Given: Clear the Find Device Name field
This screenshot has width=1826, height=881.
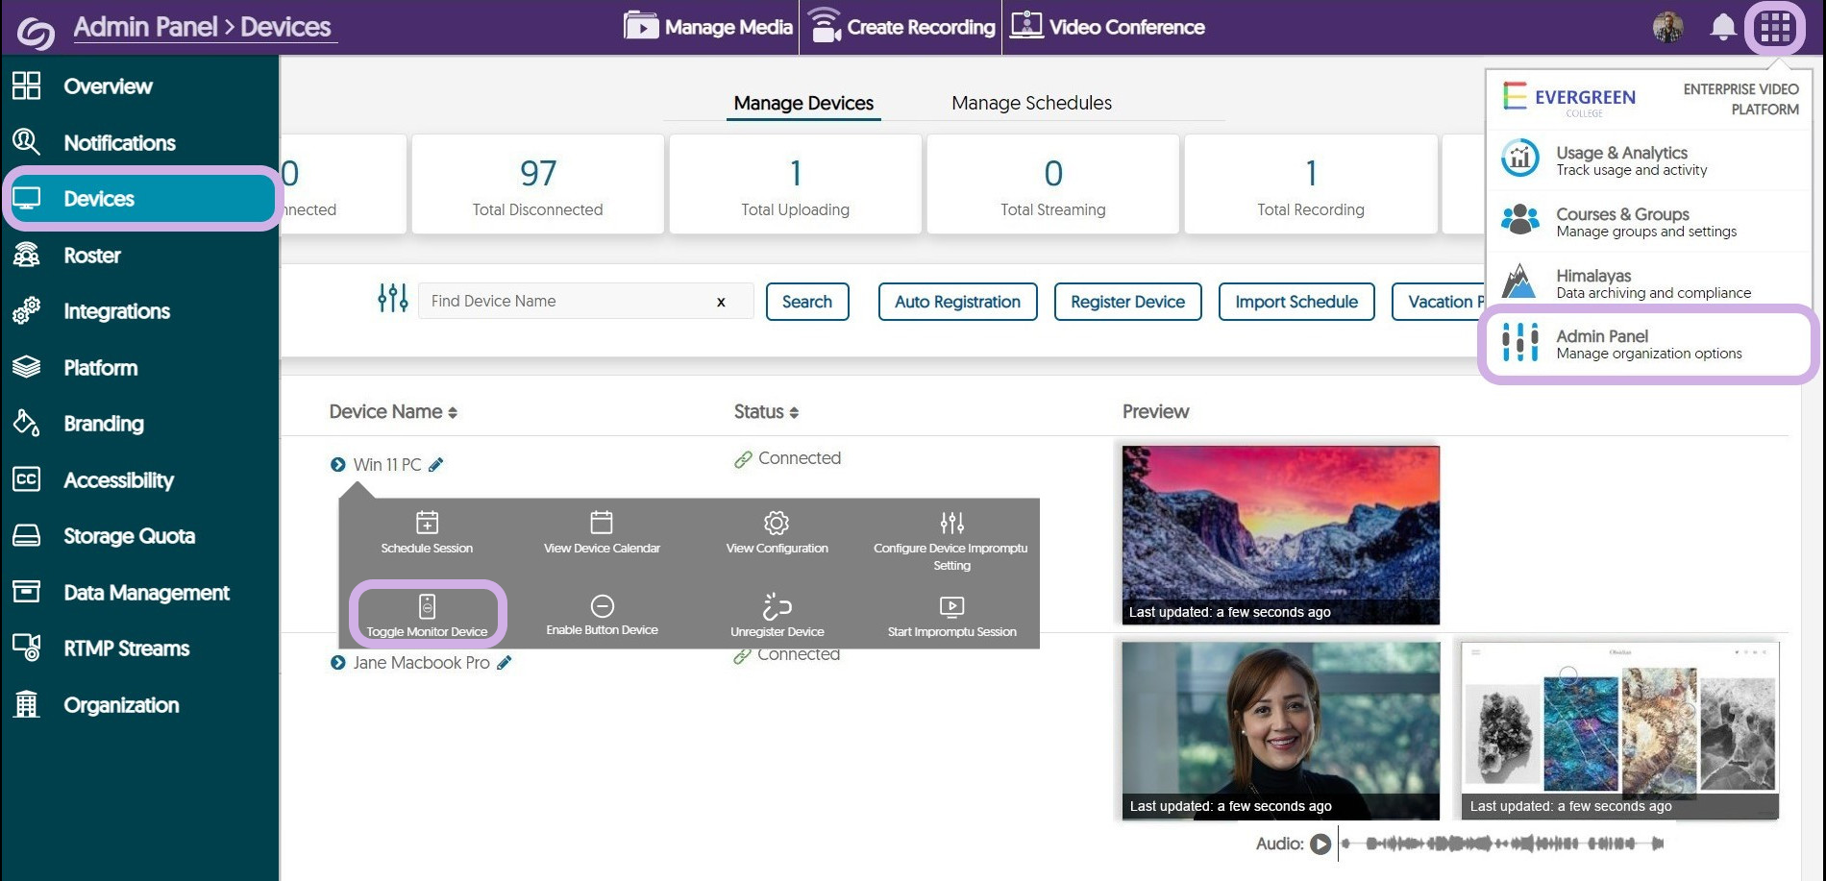Looking at the screenshot, I should pos(721,302).
